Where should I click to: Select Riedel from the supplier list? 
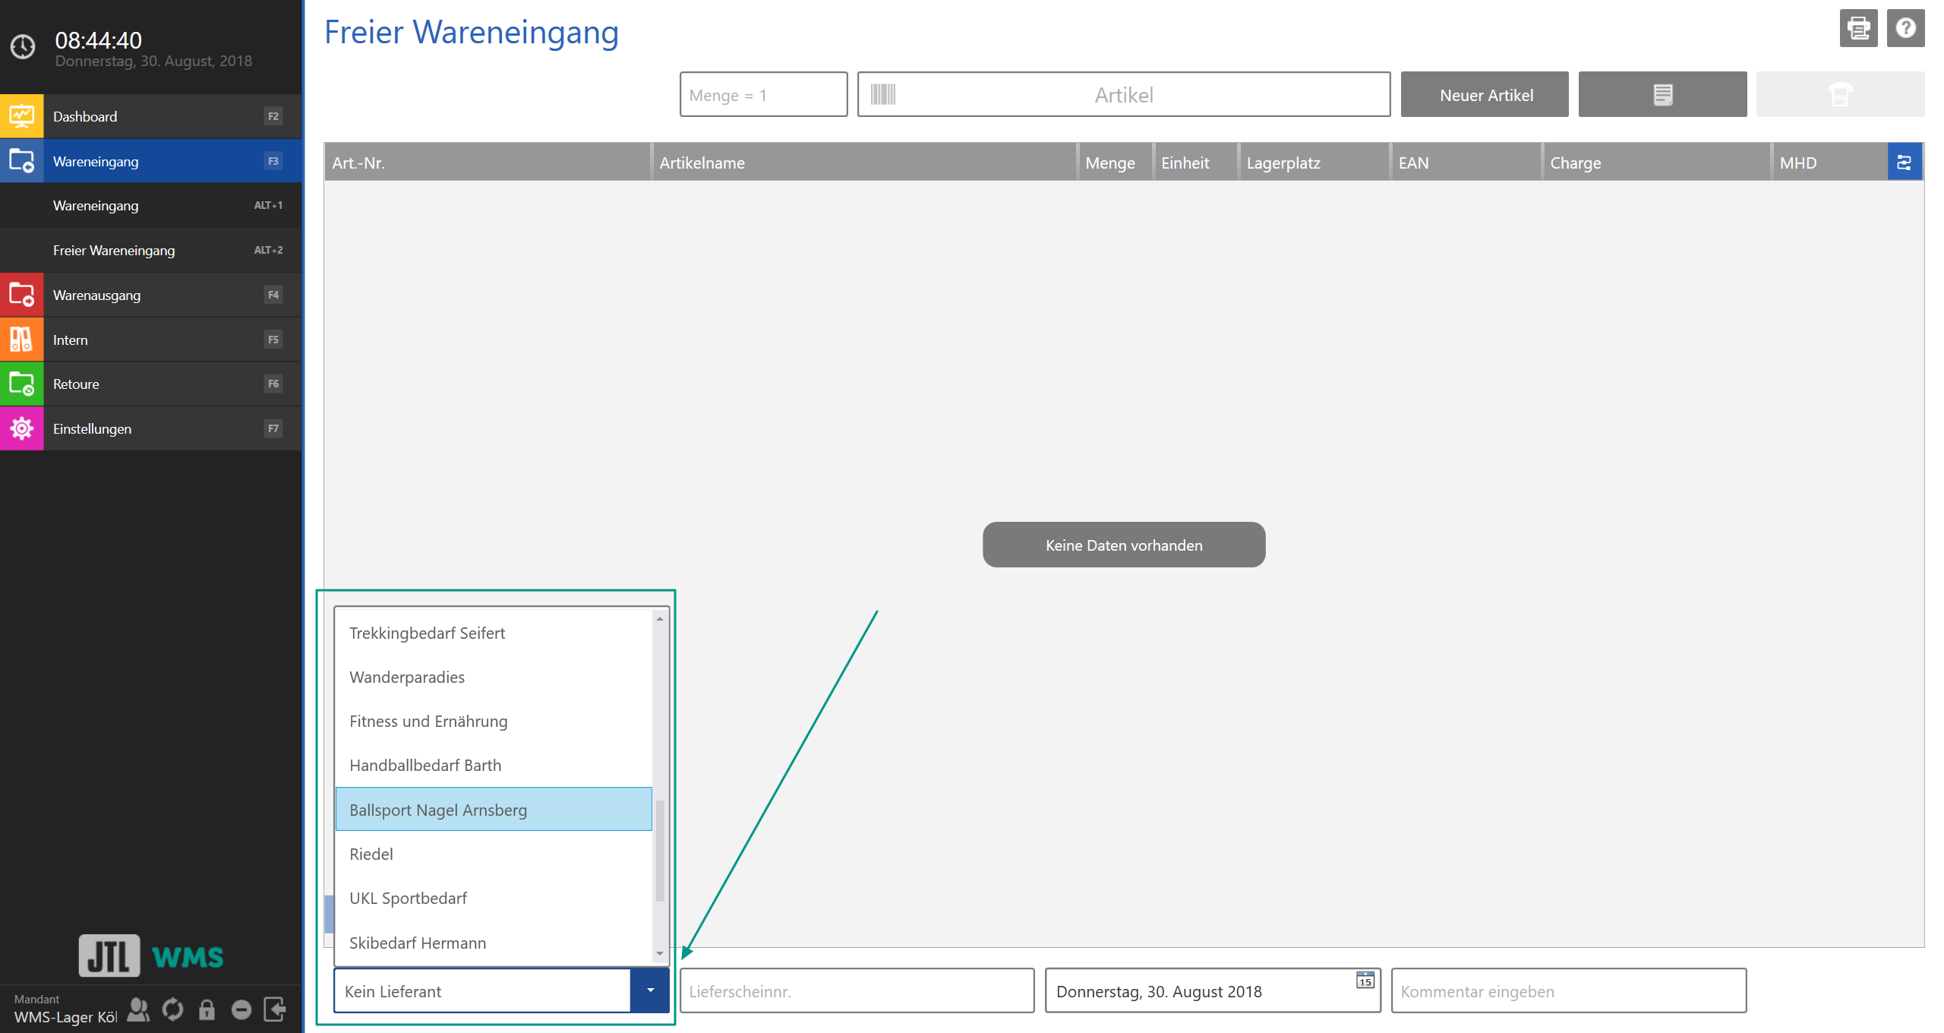coord(371,854)
